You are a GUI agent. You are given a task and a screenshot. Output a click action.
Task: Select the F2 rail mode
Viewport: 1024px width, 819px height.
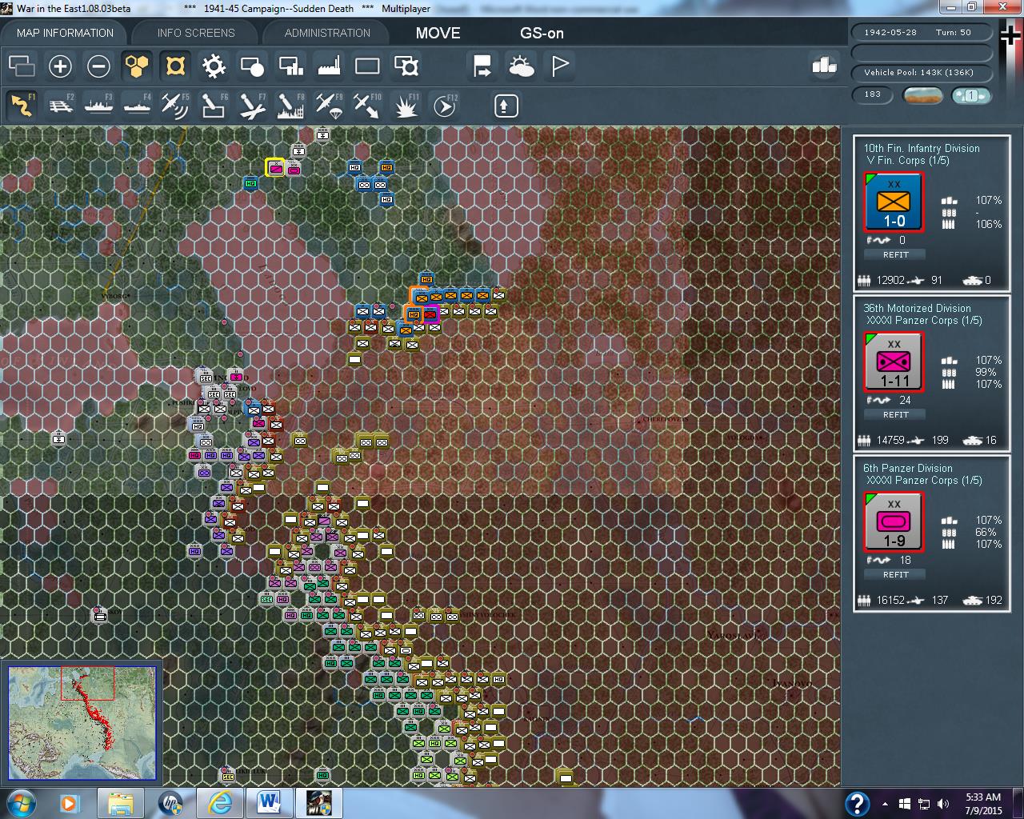point(60,105)
